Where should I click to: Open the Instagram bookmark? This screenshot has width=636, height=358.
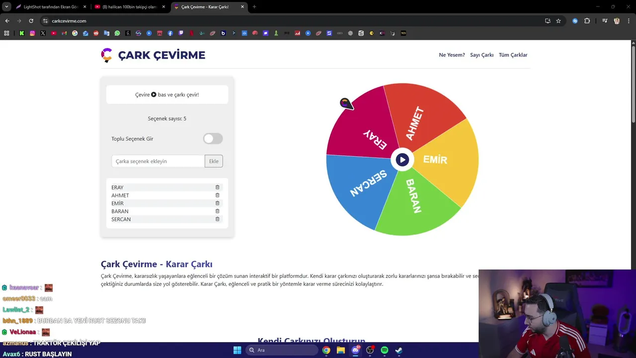tap(32, 33)
